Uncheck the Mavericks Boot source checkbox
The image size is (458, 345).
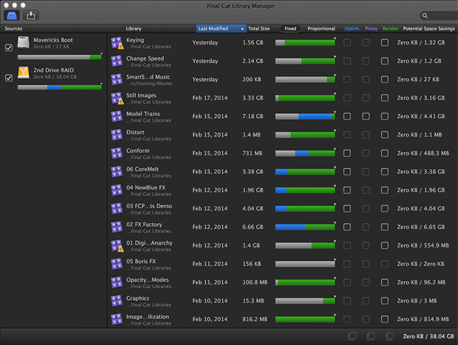9,48
